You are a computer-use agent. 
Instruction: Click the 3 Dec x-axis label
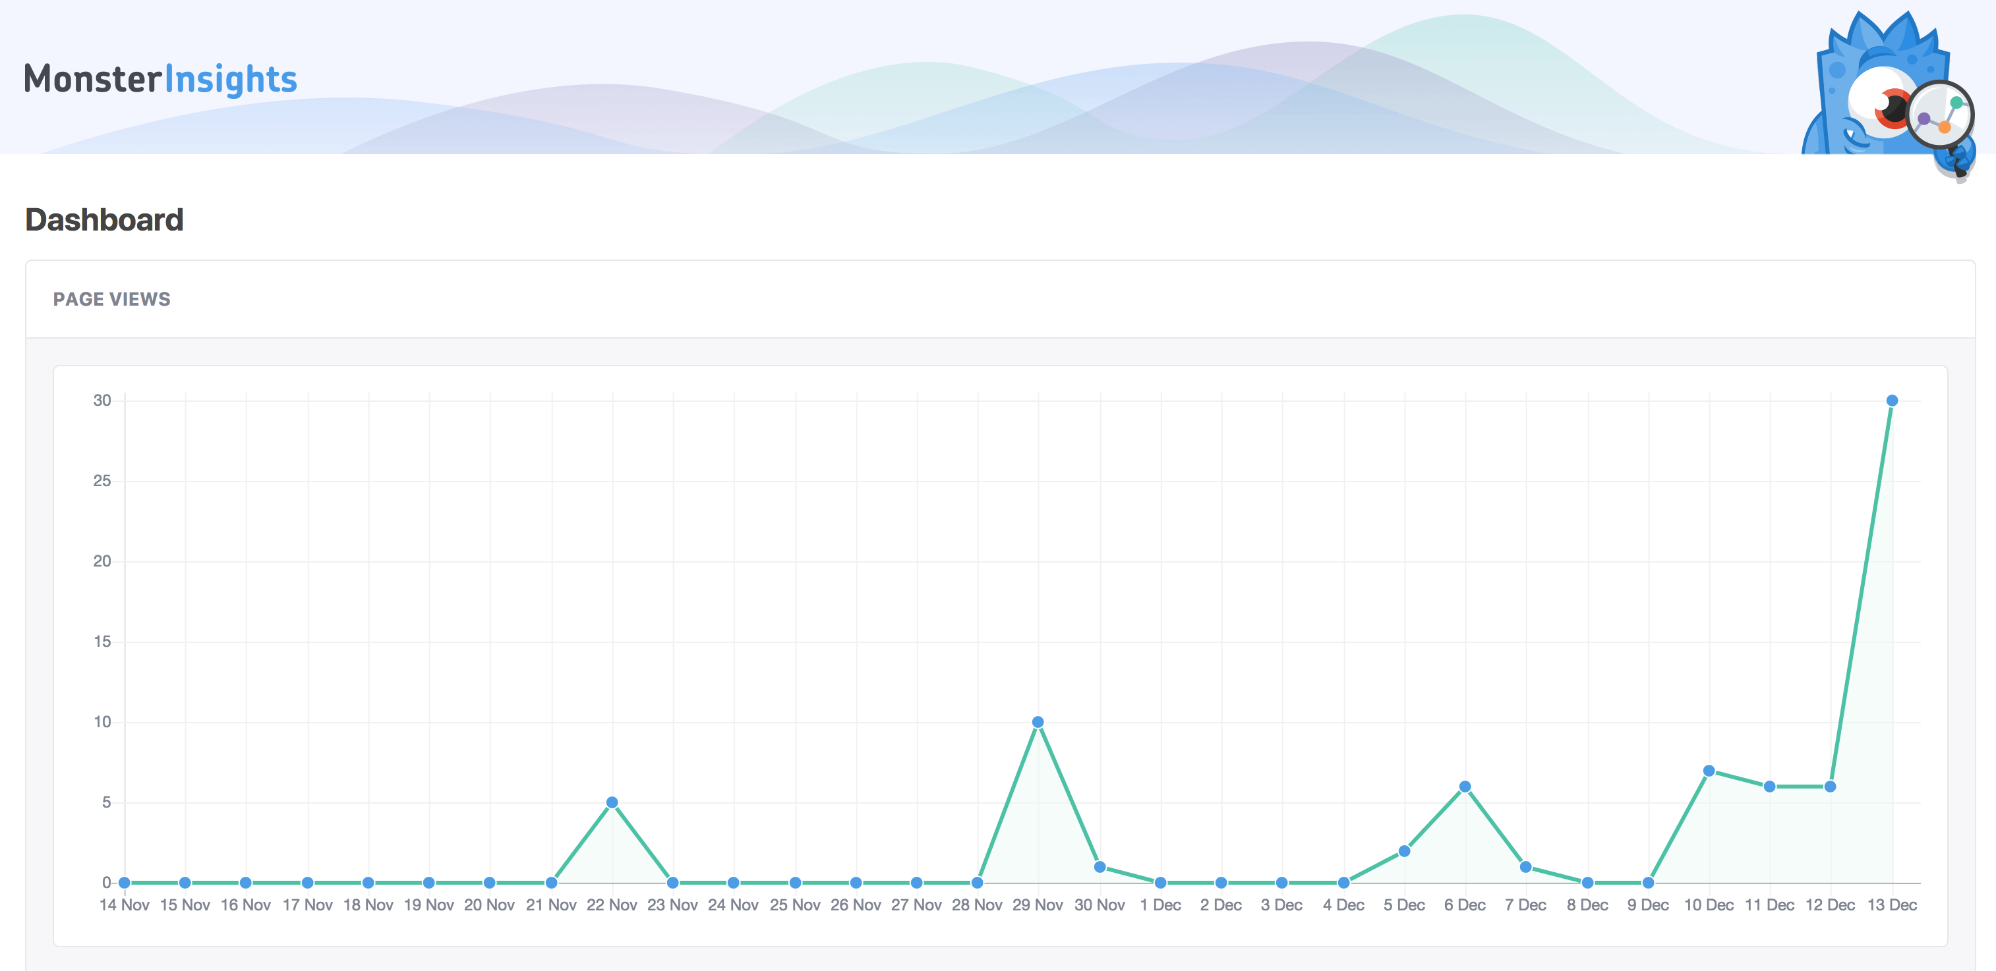[x=1282, y=905]
